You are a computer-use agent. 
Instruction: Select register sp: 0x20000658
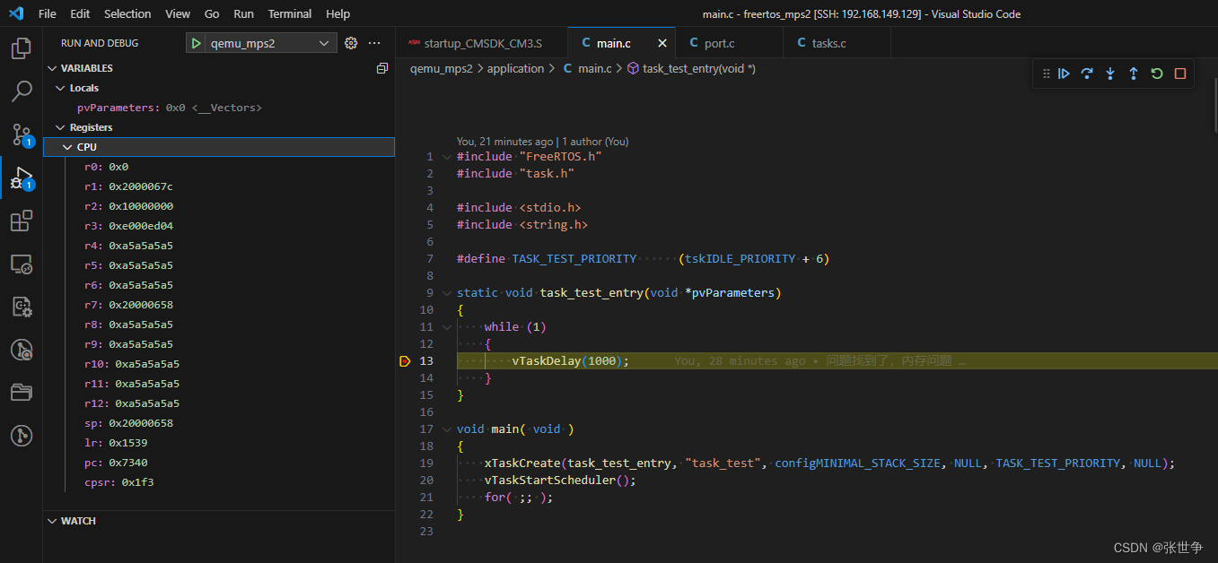(218, 423)
